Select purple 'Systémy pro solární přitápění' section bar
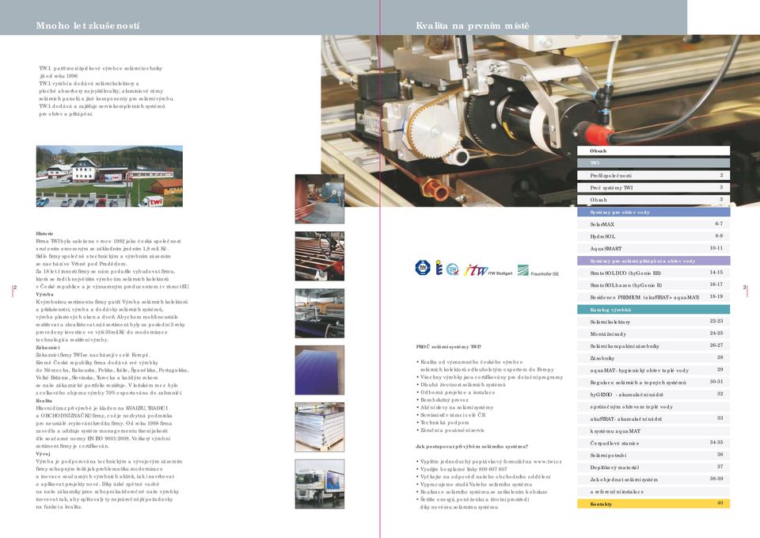The width and height of the screenshot is (760, 538). pos(653,261)
